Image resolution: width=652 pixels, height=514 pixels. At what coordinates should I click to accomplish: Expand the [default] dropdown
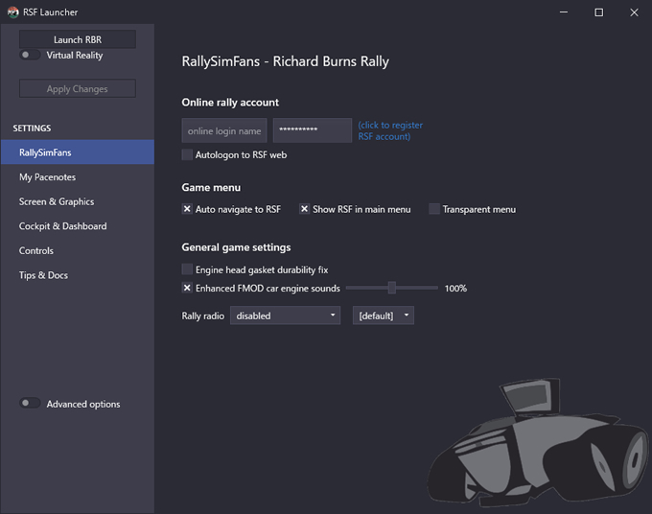[x=383, y=315]
